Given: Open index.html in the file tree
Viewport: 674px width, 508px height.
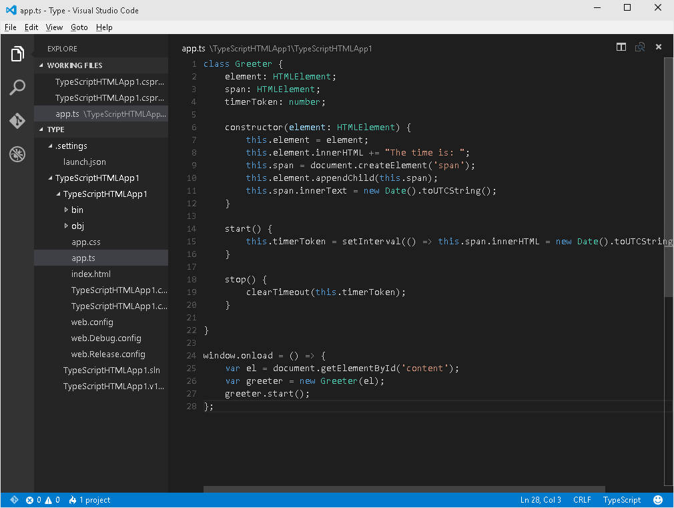Looking at the screenshot, I should [101, 274].
